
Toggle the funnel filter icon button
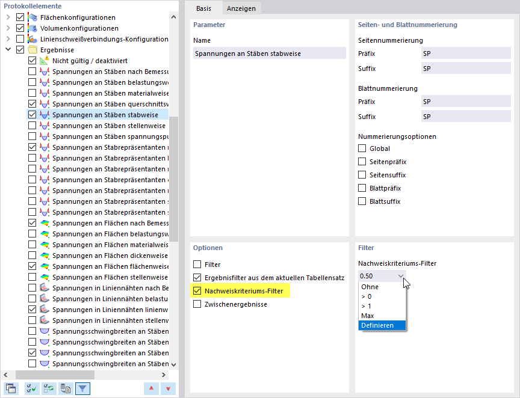(82, 388)
